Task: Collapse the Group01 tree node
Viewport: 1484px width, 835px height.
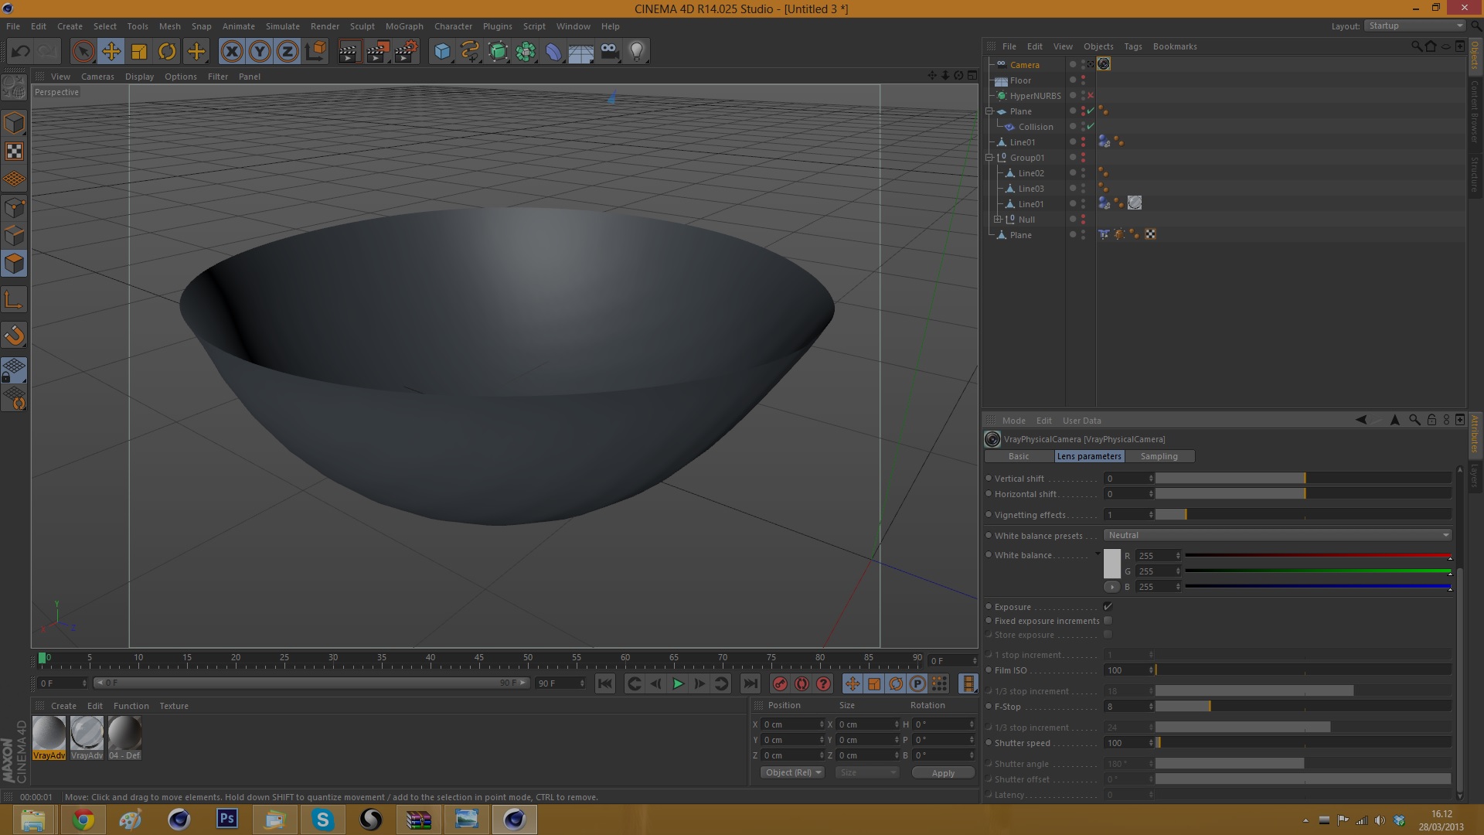Action: [x=989, y=158]
